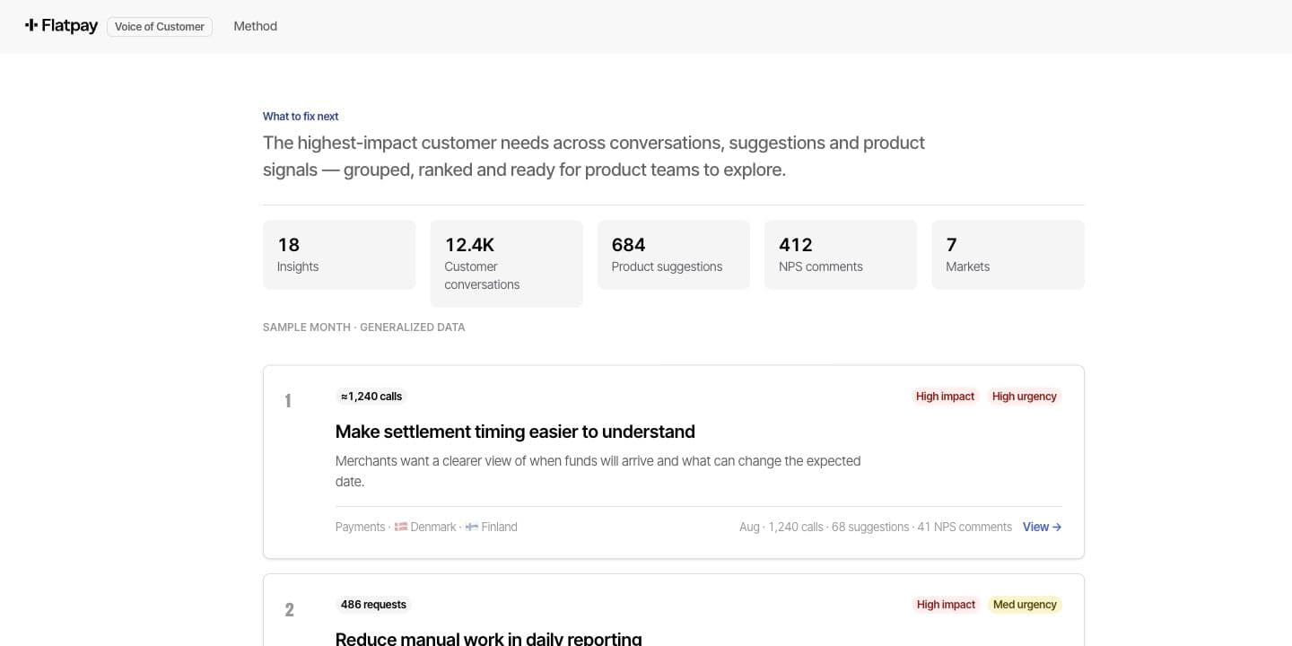
Task: Click the '41 NPS comments' stat text
Action: tap(965, 527)
